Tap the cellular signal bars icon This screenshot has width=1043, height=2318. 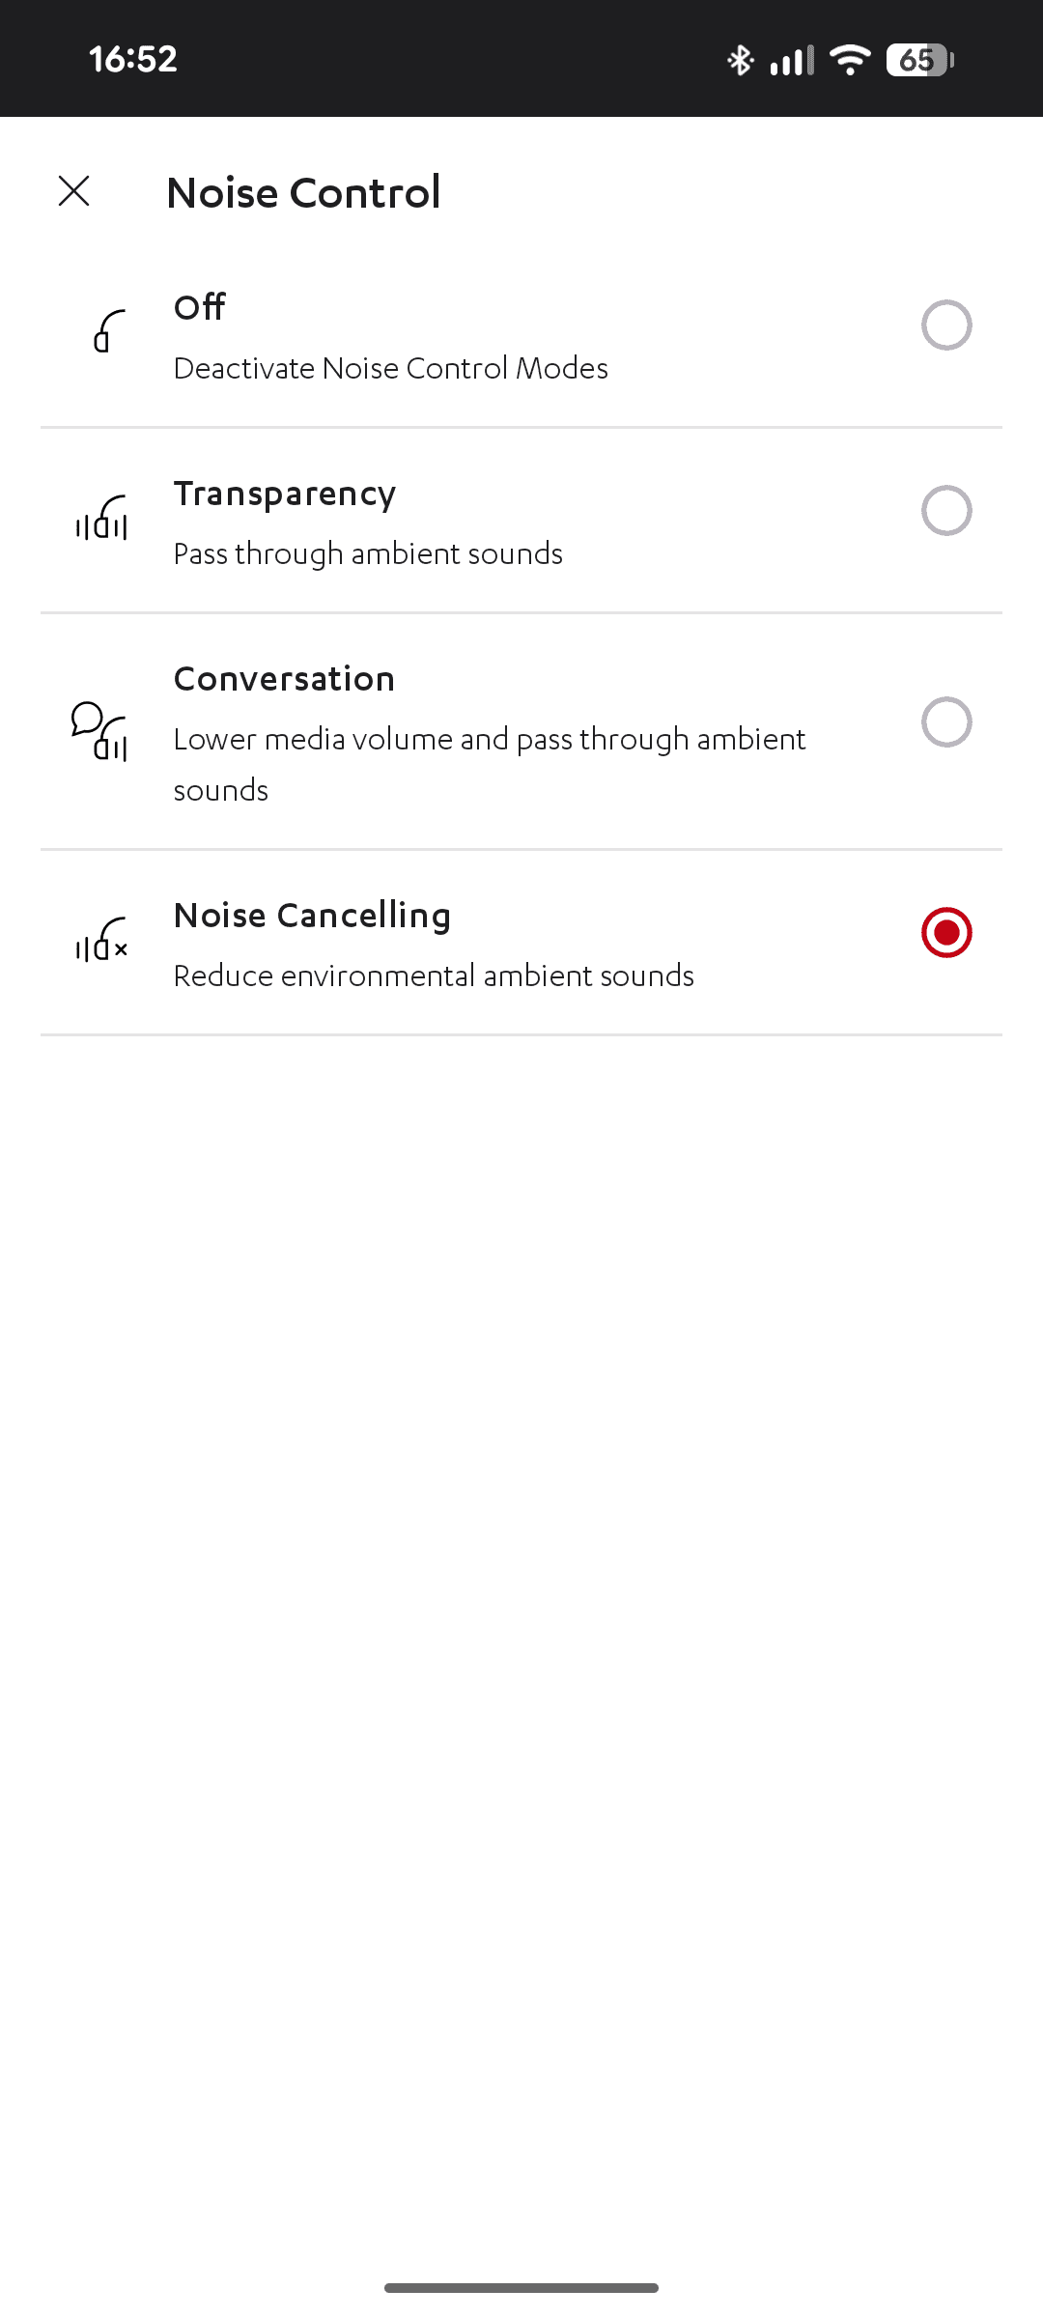pyautogui.click(x=792, y=60)
